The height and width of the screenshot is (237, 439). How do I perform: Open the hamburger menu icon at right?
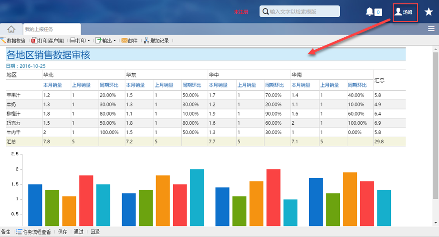tap(431, 29)
